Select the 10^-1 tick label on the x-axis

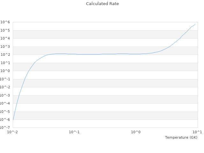(74, 132)
